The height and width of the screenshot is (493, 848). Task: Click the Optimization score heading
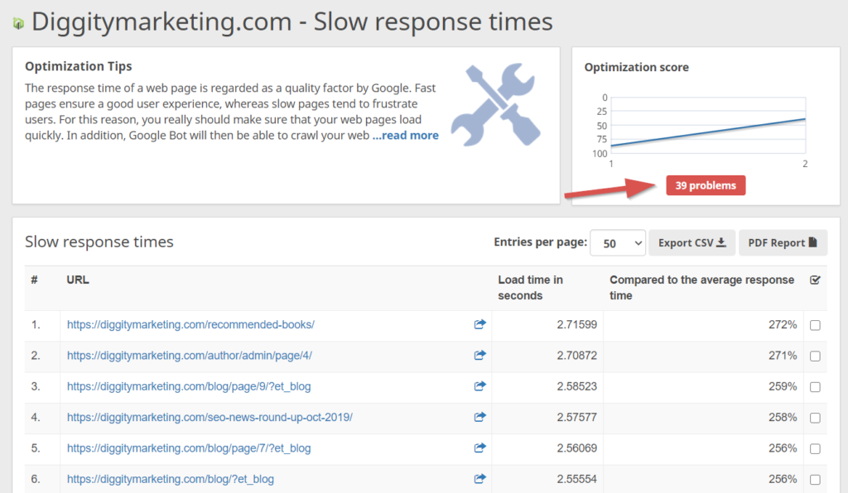tap(637, 68)
